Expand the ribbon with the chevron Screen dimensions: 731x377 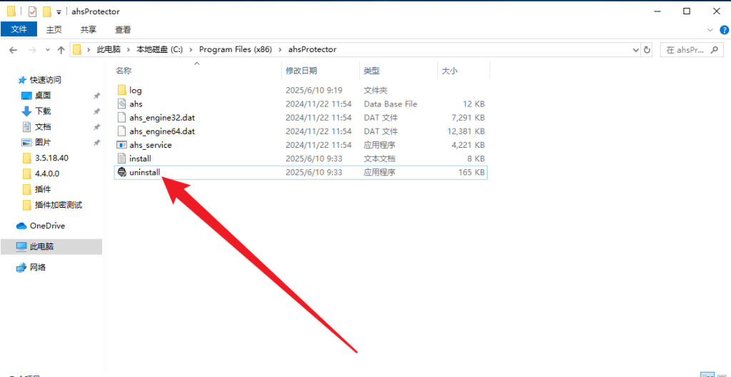pos(710,29)
